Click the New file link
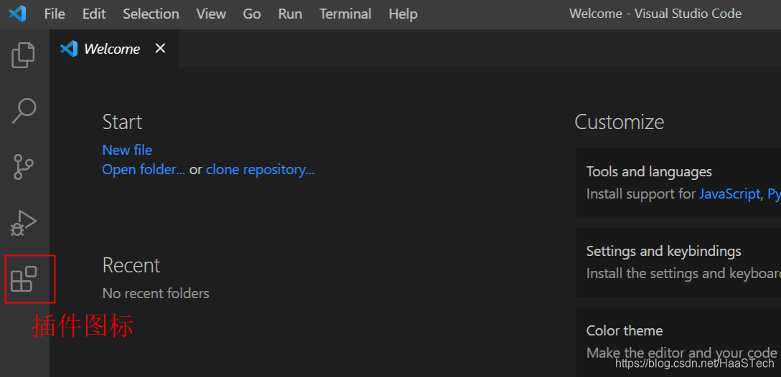Image resolution: width=781 pixels, height=377 pixels. [127, 150]
